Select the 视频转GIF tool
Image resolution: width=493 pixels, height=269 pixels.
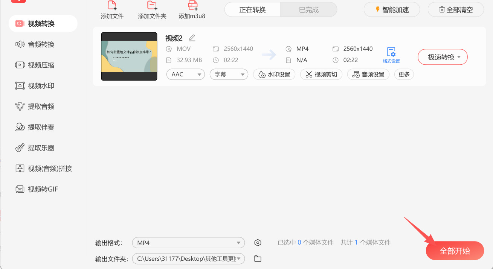43,189
